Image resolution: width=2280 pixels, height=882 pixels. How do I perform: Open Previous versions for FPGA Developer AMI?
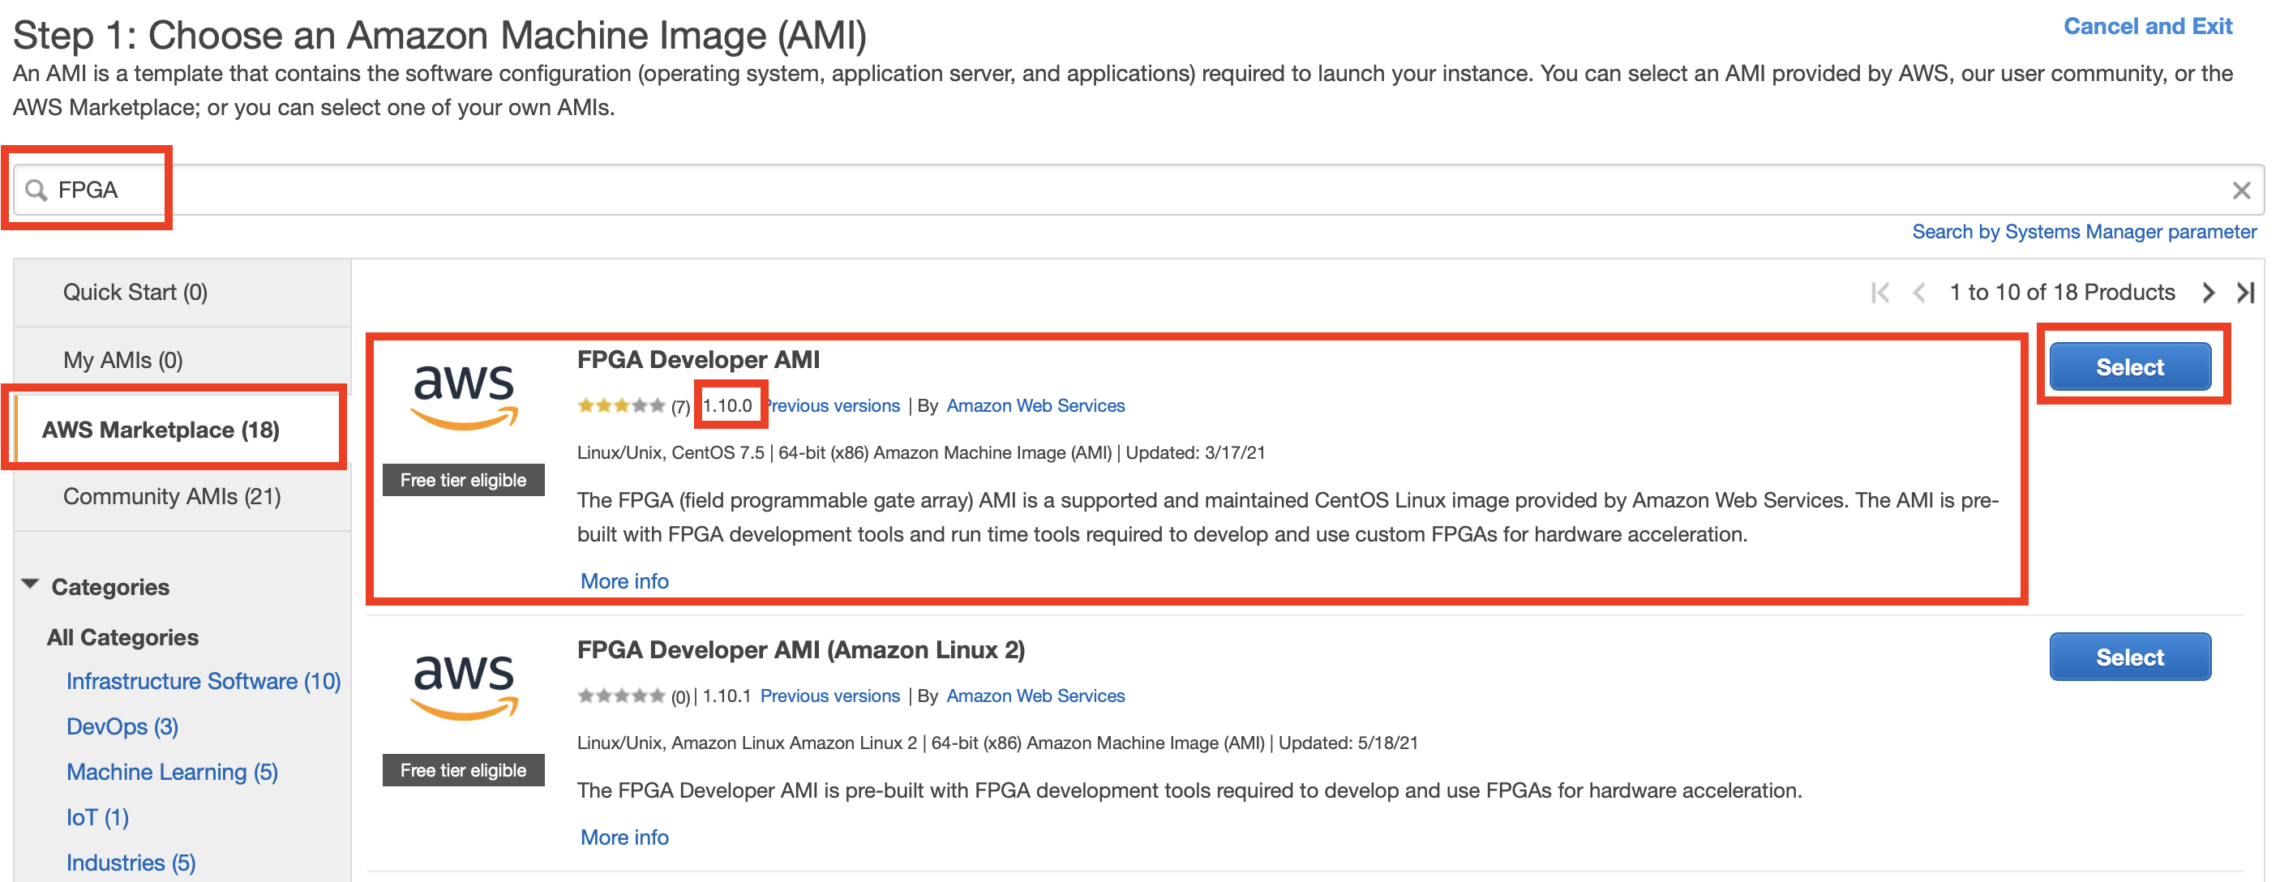pos(831,406)
